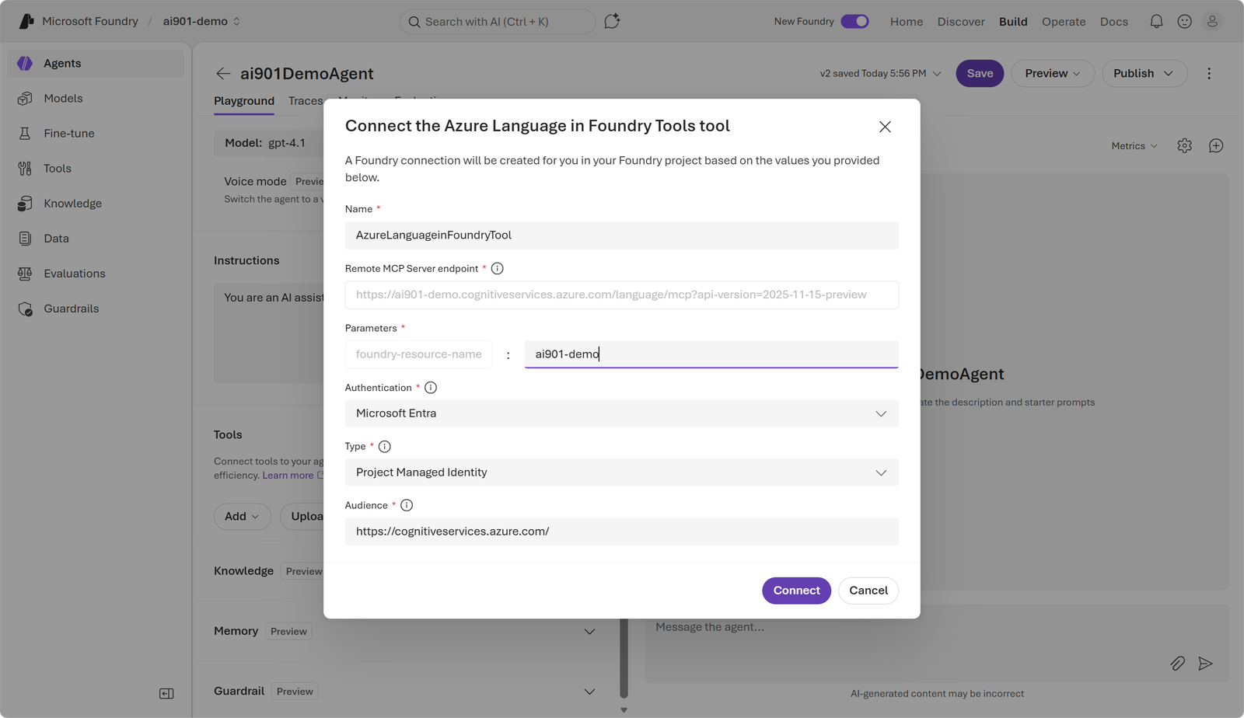Expand the Memory section
The image size is (1244, 718).
click(589, 632)
